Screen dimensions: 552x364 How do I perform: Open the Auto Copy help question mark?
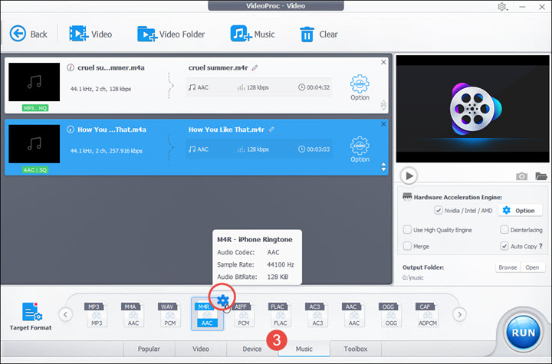coord(540,246)
